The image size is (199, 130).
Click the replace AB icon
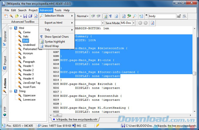[179, 16]
